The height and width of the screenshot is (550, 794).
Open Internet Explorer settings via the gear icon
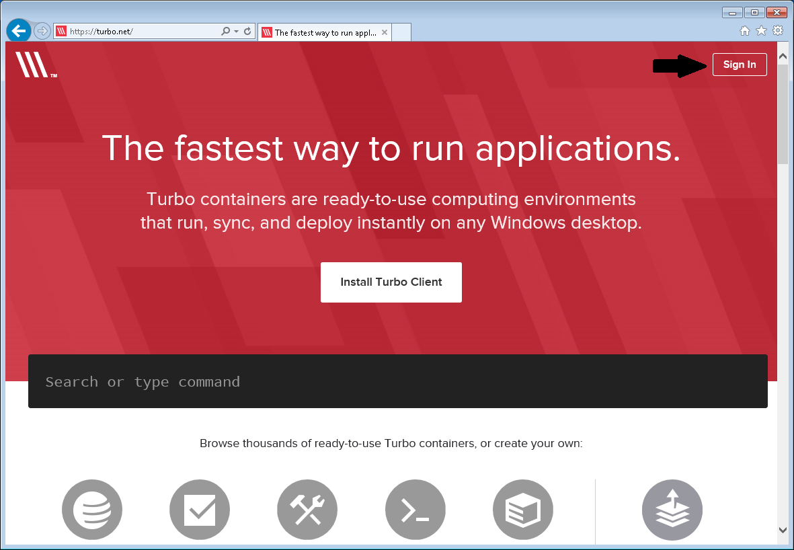pos(777,30)
